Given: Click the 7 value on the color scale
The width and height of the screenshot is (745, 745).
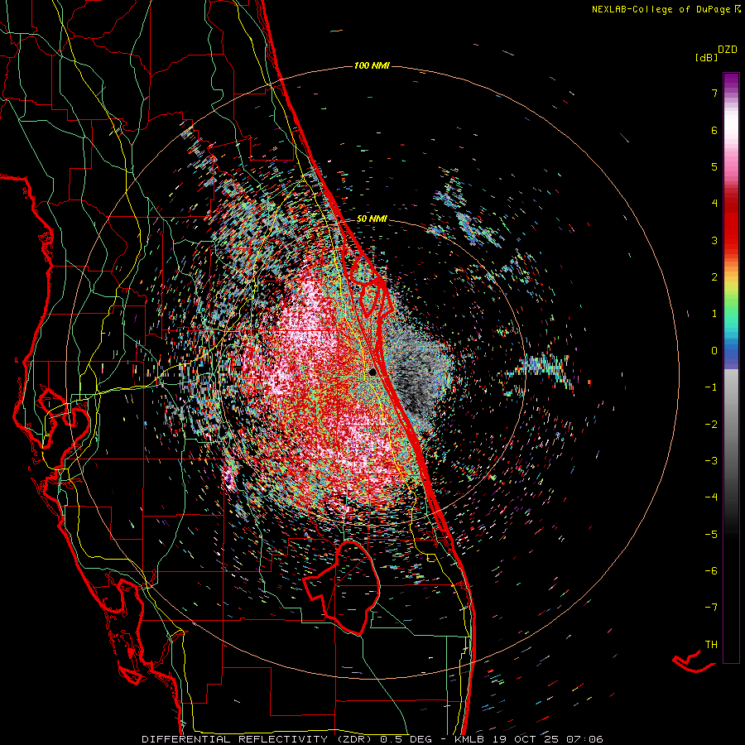Looking at the screenshot, I should point(714,93).
